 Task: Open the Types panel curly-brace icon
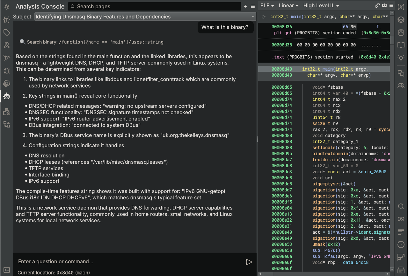click(x=6, y=20)
